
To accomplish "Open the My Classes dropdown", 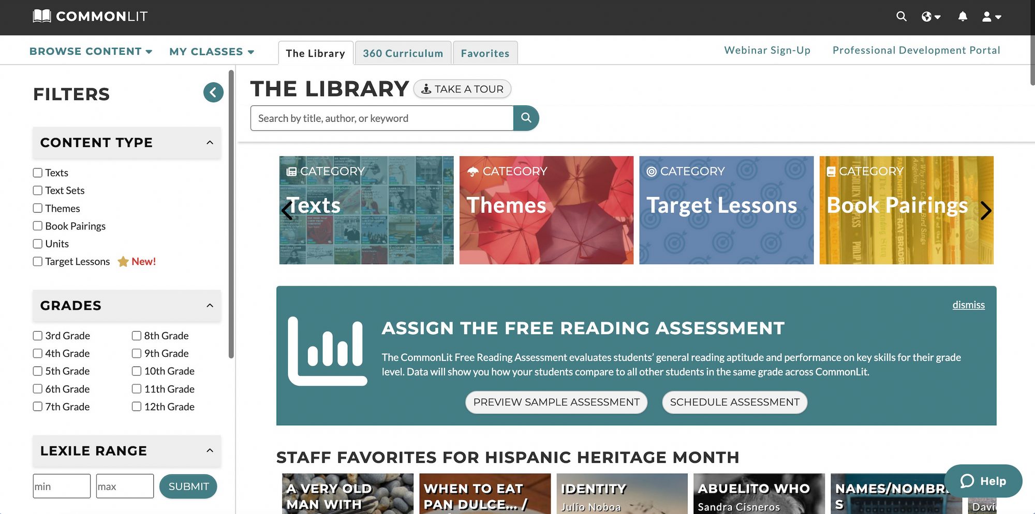I will [x=212, y=52].
